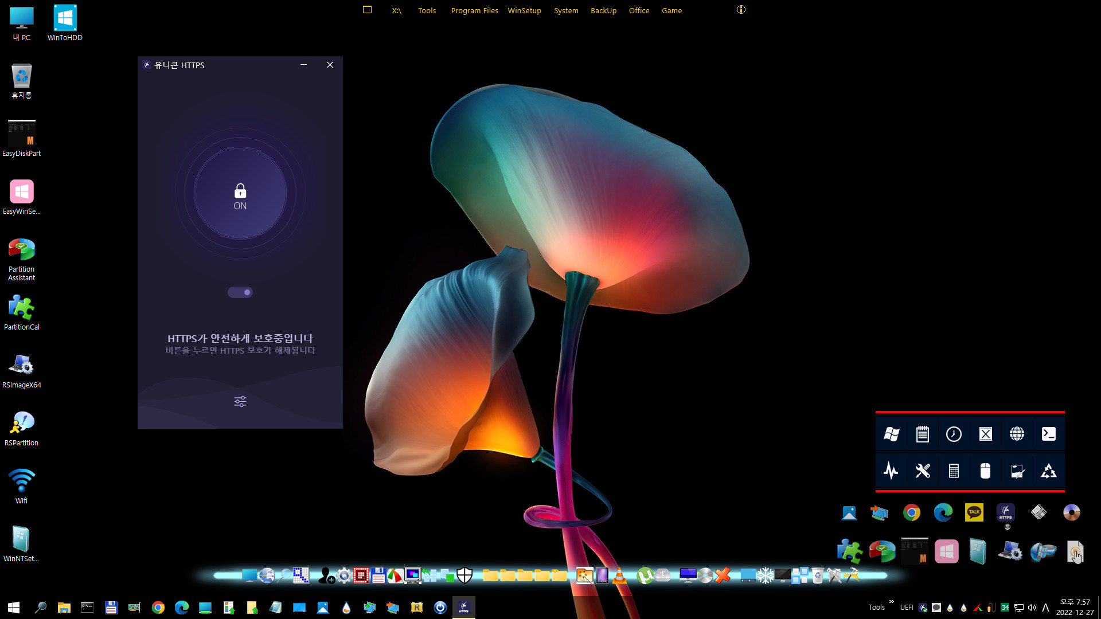Launch Edge from the right icon grid
Image resolution: width=1101 pixels, height=619 pixels.
pos(943,512)
